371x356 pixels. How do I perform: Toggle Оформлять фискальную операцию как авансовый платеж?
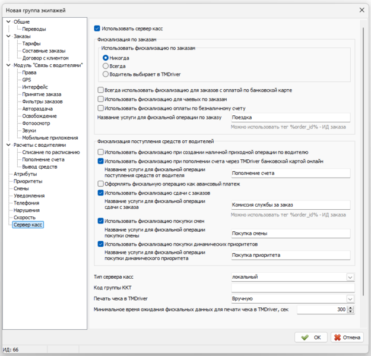[100, 184]
